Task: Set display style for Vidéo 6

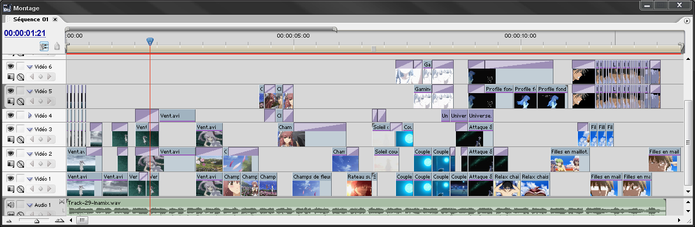Action: (x=10, y=76)
